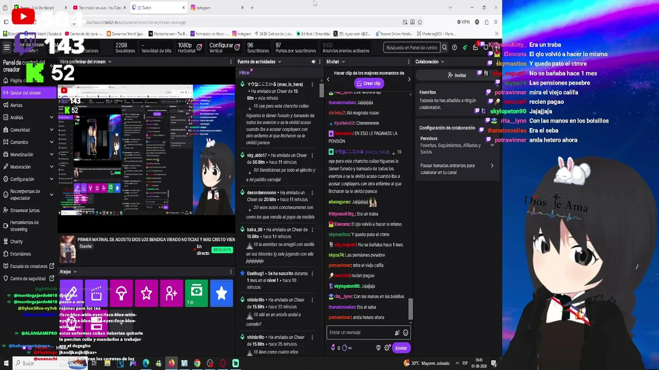Open chat settings gear icon
The image size is (659, 370).
tap(387, 348)
